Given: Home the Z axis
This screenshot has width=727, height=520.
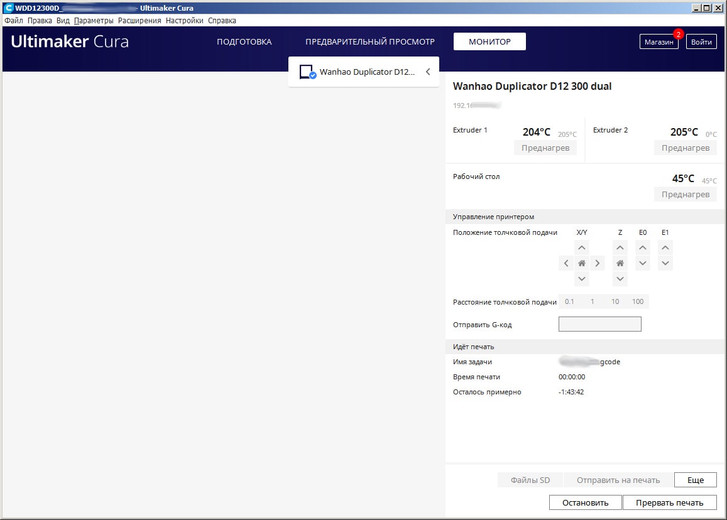Looking at the screenshot, I should 620,263.
